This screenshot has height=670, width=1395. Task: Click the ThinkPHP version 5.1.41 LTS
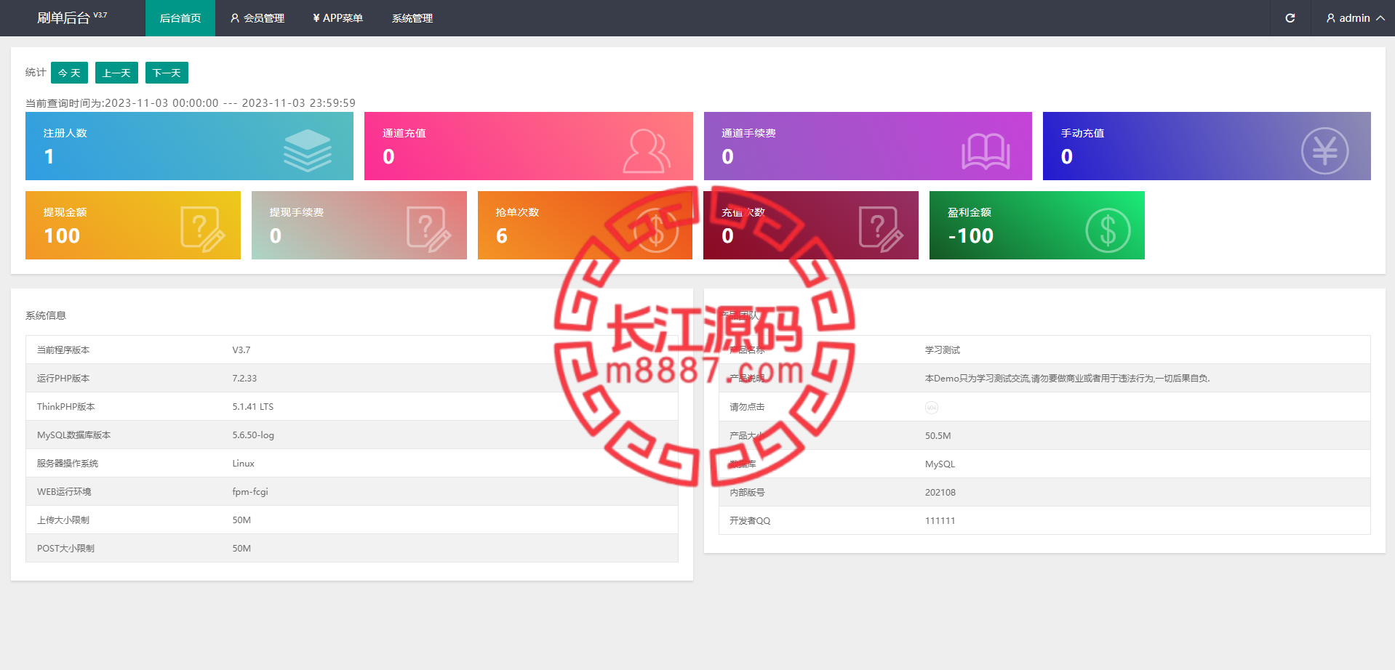pos(253,407)
